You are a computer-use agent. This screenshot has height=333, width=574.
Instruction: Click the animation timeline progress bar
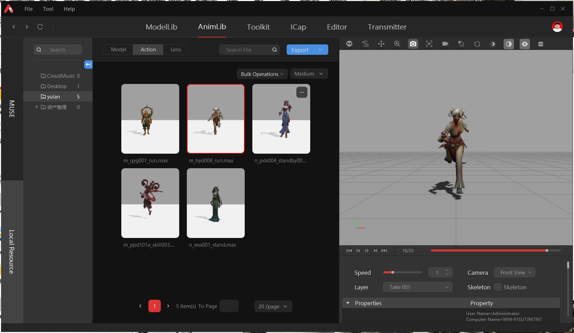pyautogui.click(x=496, y=250)
